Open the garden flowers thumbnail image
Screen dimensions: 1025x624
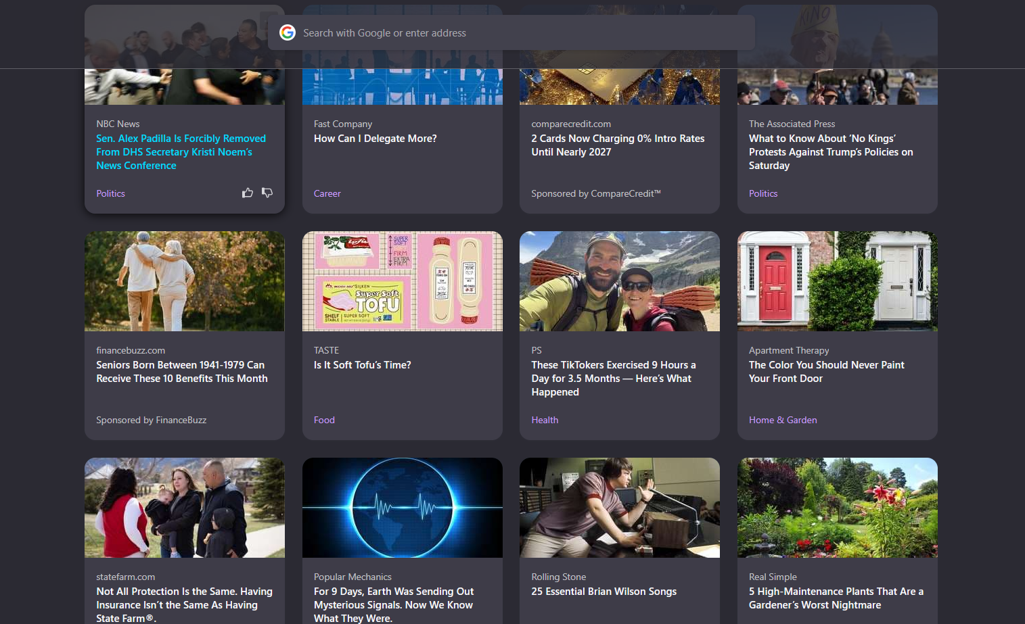(x=838, y=508)
